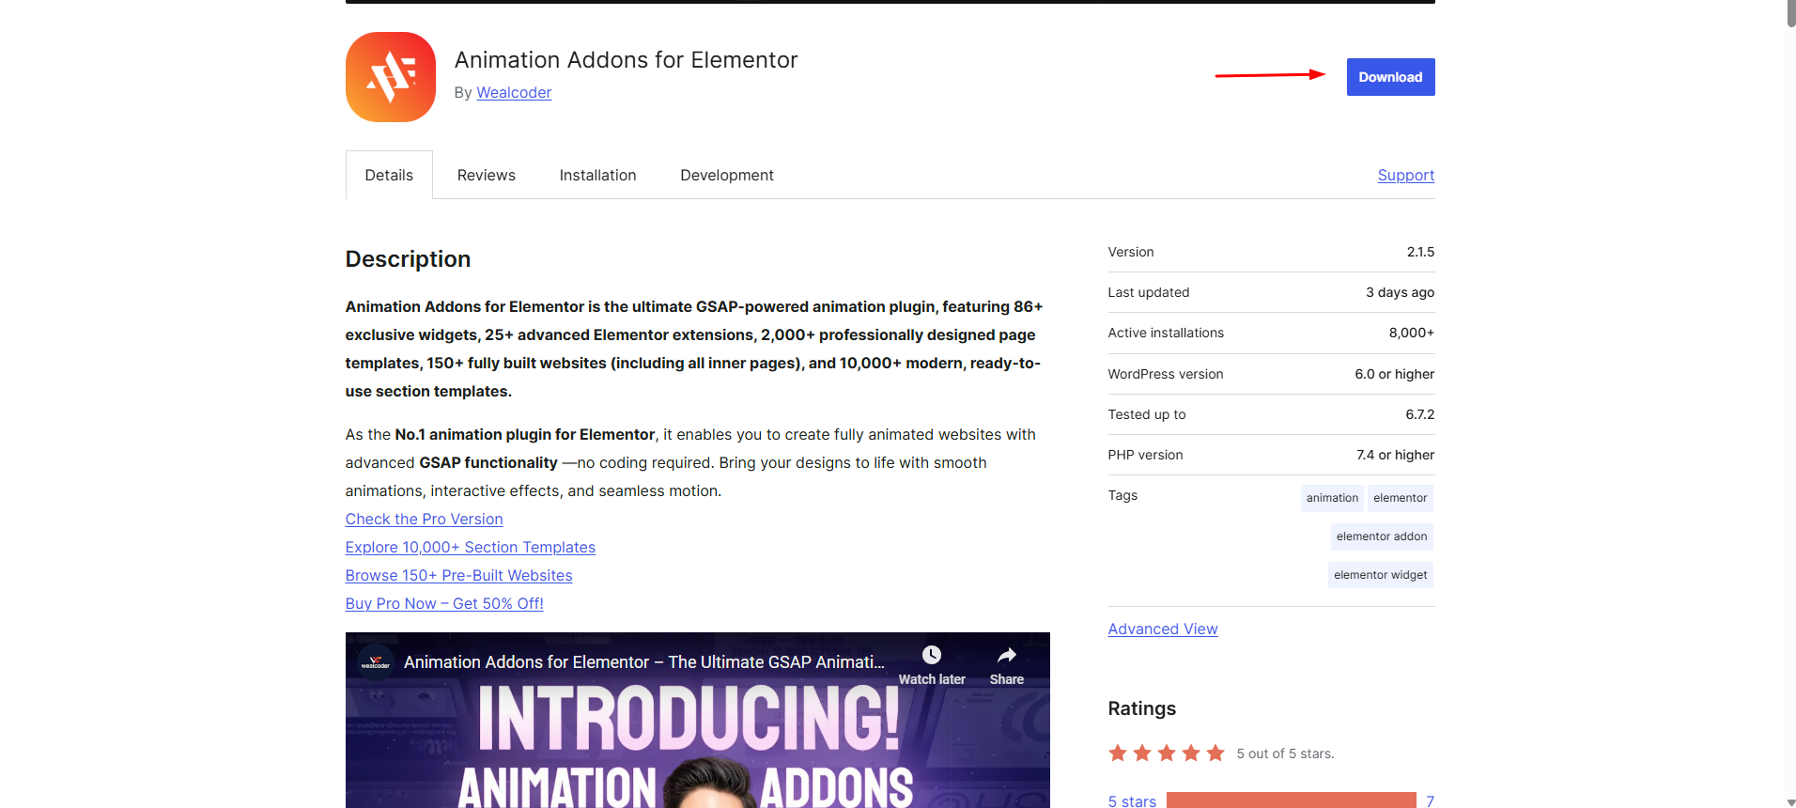Click the Watch later clock icon on video
This screenshot has height=808, width=1796.
pyautogui.click(x=932, y=655)
